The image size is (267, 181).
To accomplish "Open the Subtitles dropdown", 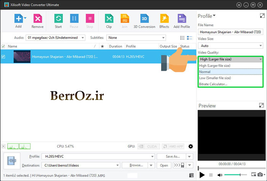I will point(136,38).
